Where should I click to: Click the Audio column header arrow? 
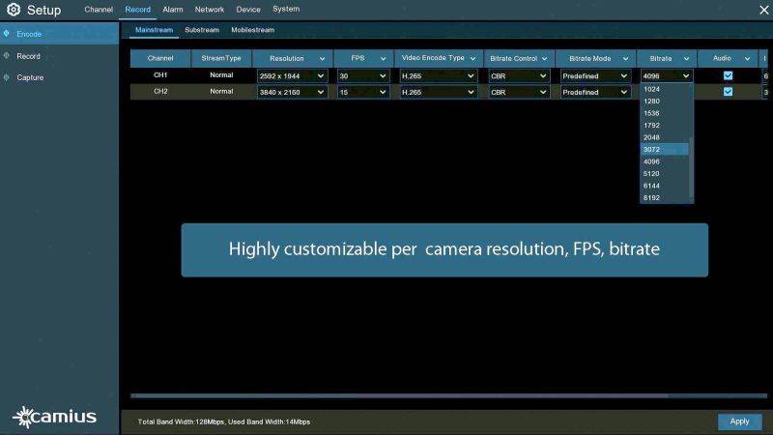click(747, 59)
